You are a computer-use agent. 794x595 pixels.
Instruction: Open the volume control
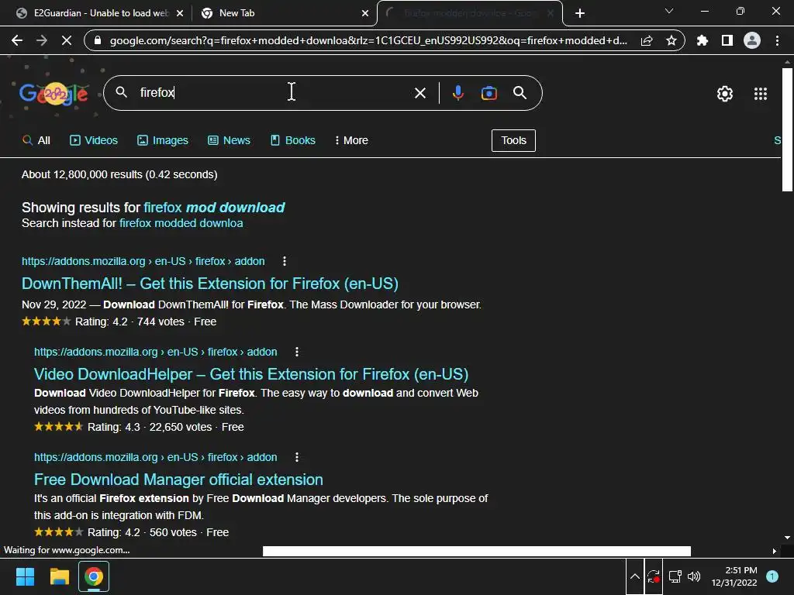point(694,576)
